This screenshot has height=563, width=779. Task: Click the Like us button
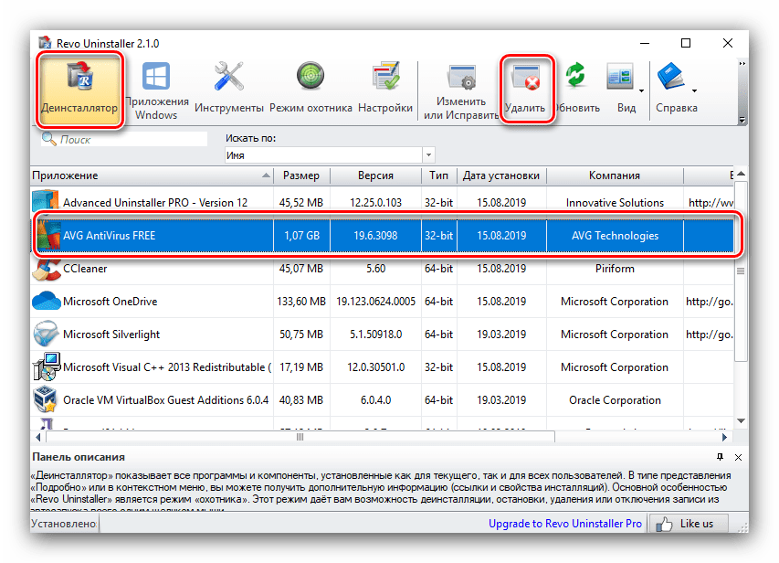pyautogui.click(x=689, y=524)
